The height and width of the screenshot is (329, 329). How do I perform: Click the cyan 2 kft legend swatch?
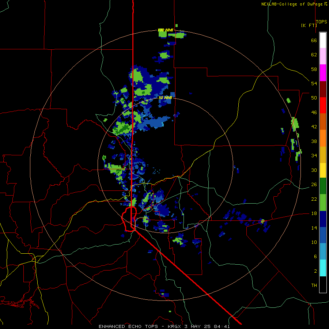(x=323, y=268)
